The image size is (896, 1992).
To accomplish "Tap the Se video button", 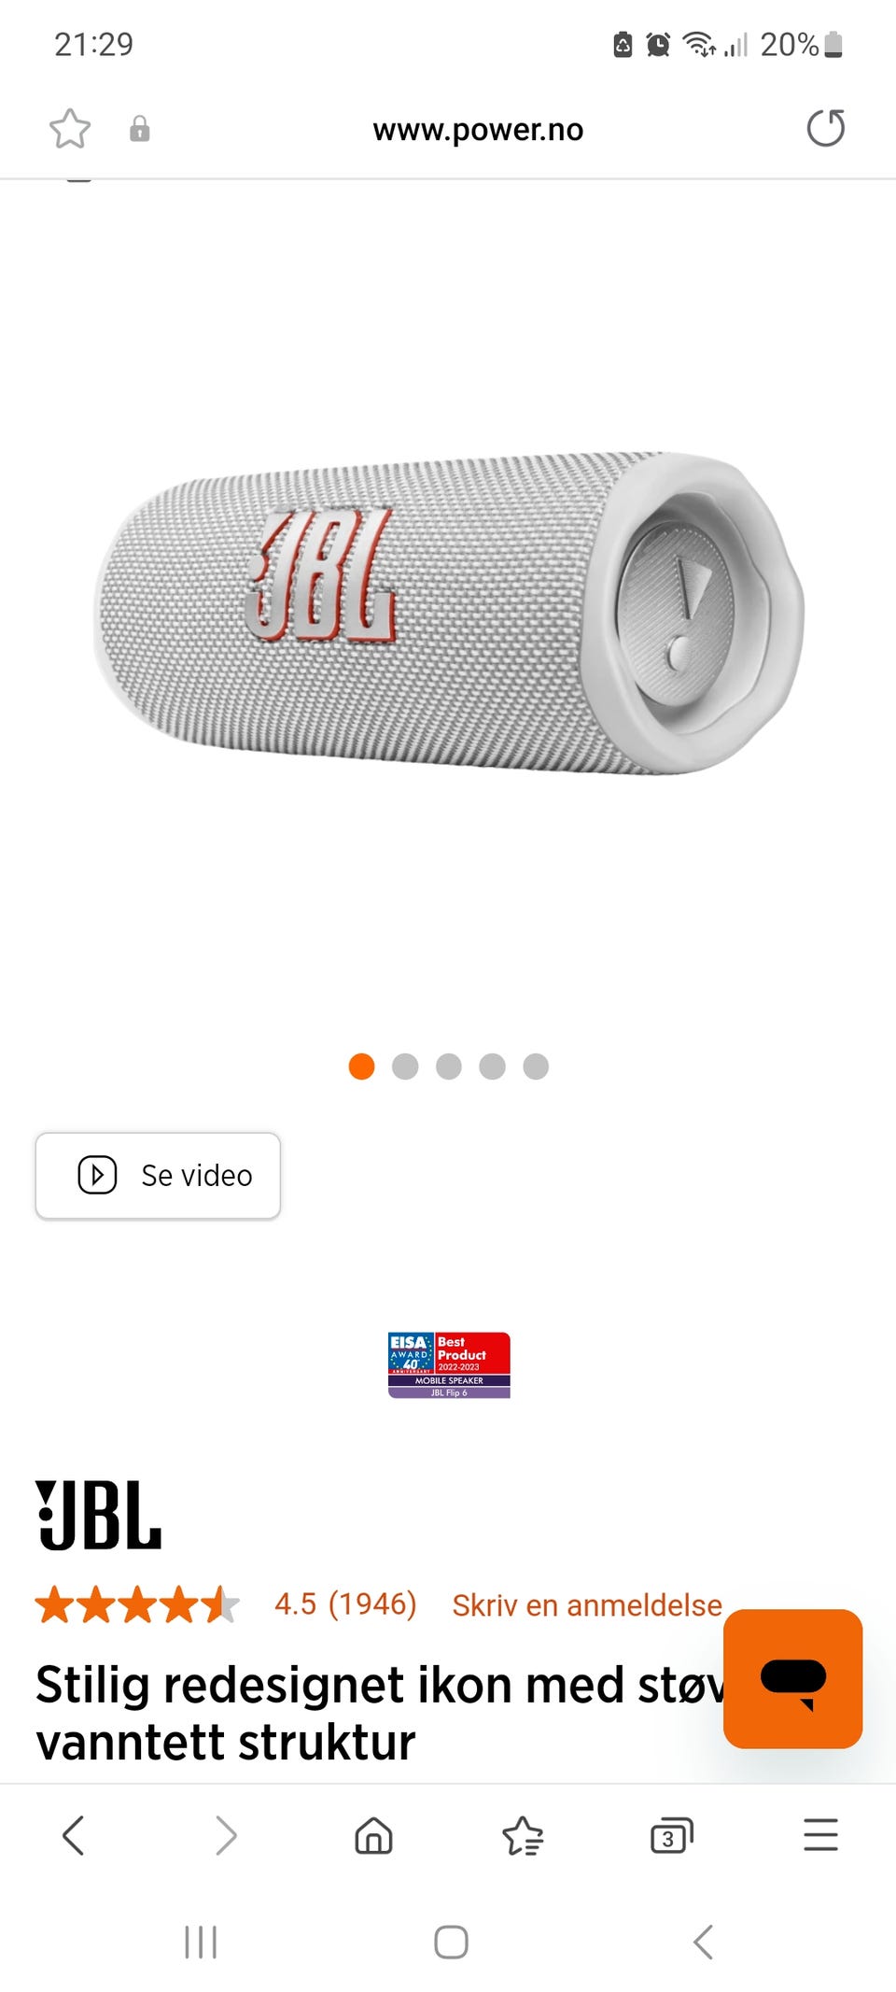I will pyautogui.click(x=158, y=1176).
